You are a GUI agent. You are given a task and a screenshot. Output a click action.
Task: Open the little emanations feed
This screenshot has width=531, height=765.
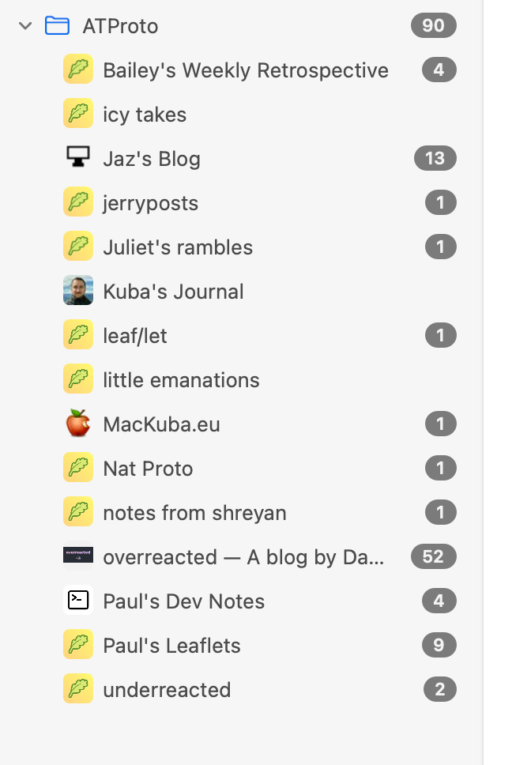[x=181, y=380]
